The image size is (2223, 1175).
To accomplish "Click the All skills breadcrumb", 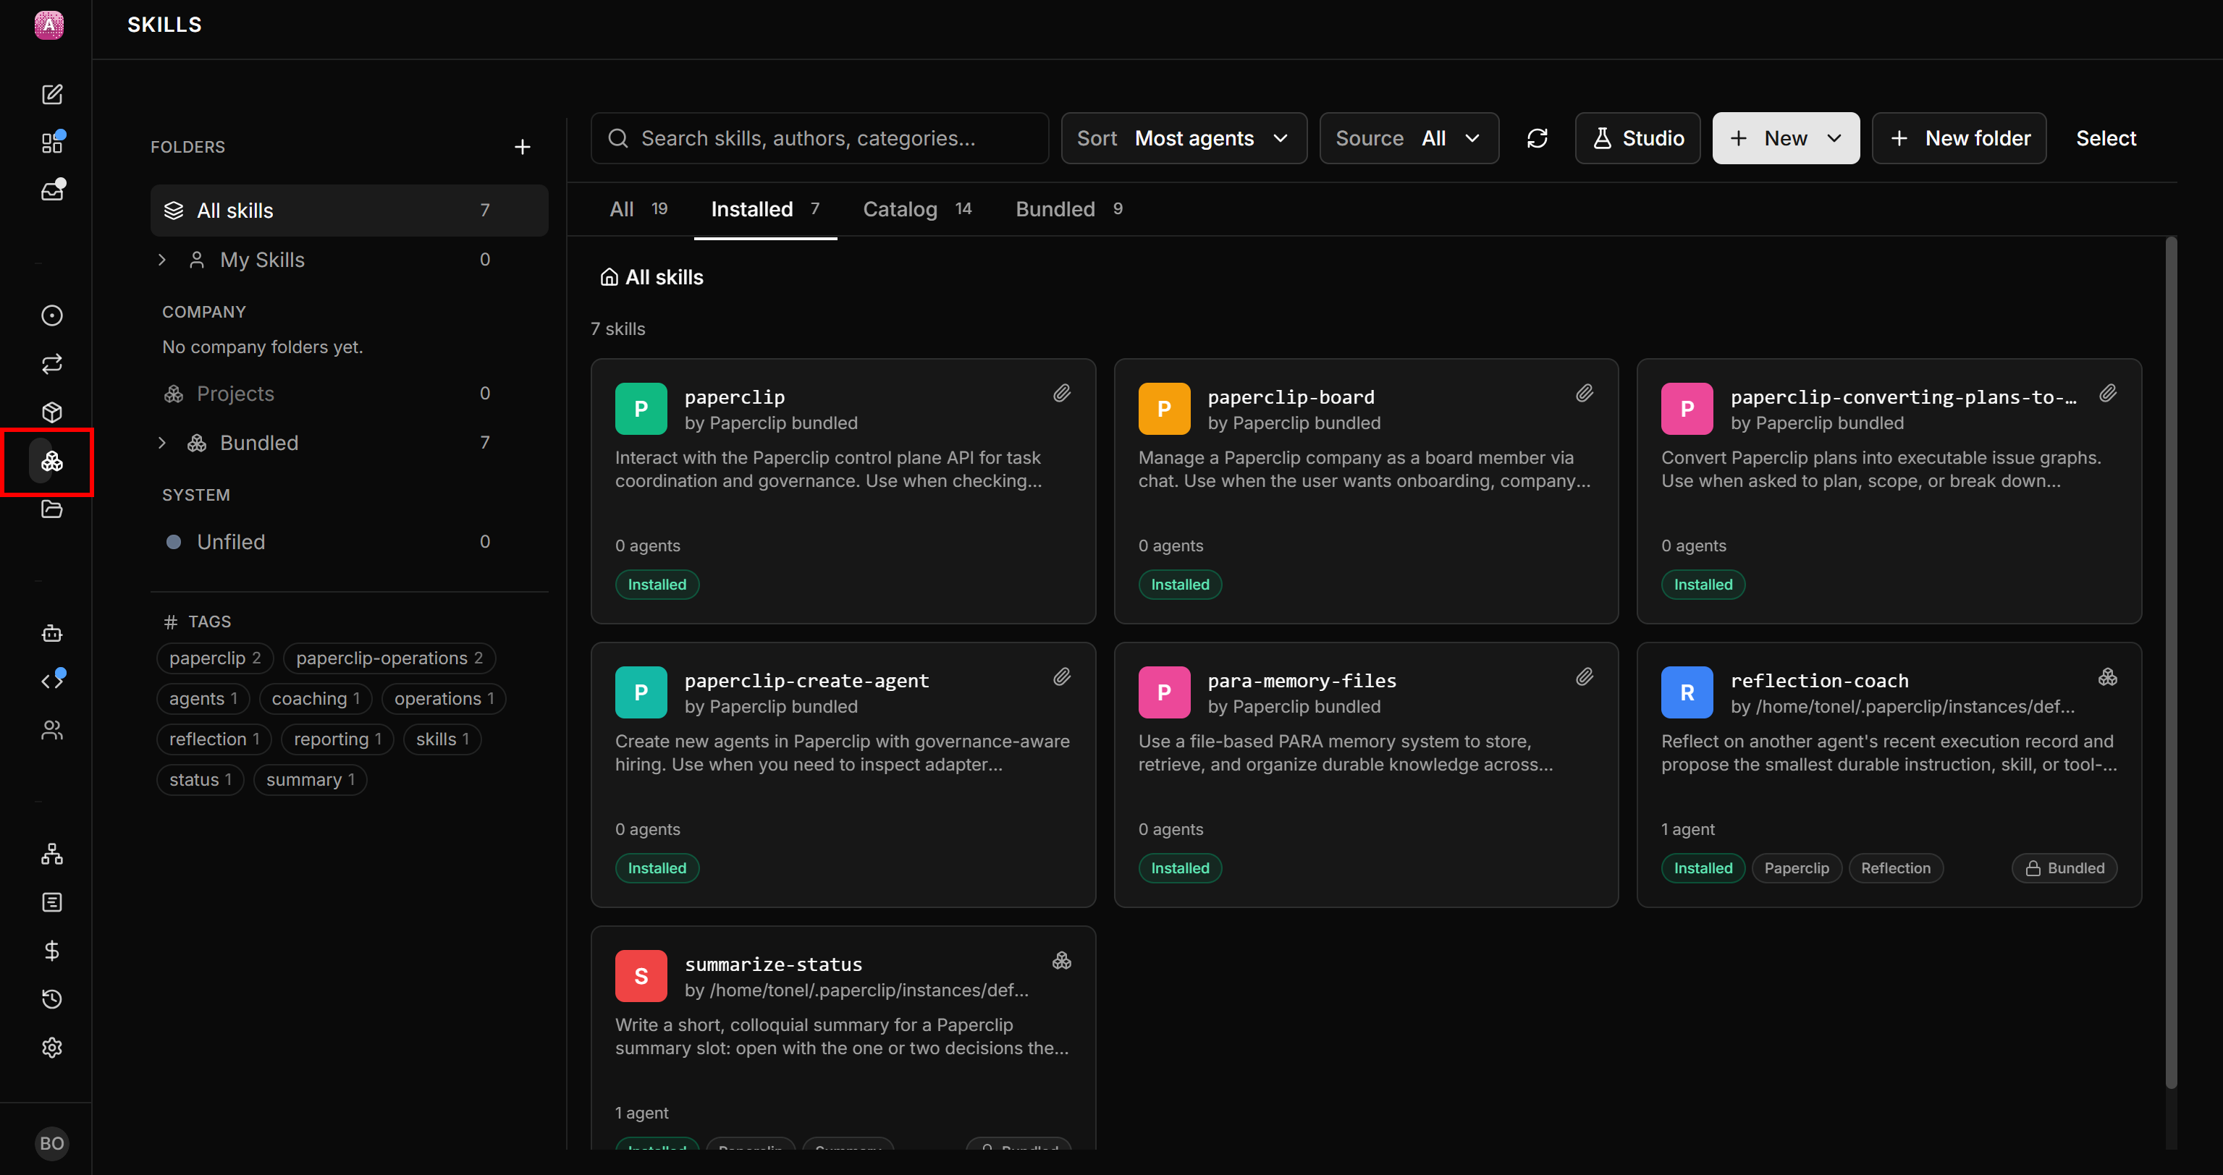I will tap(651, 277).
